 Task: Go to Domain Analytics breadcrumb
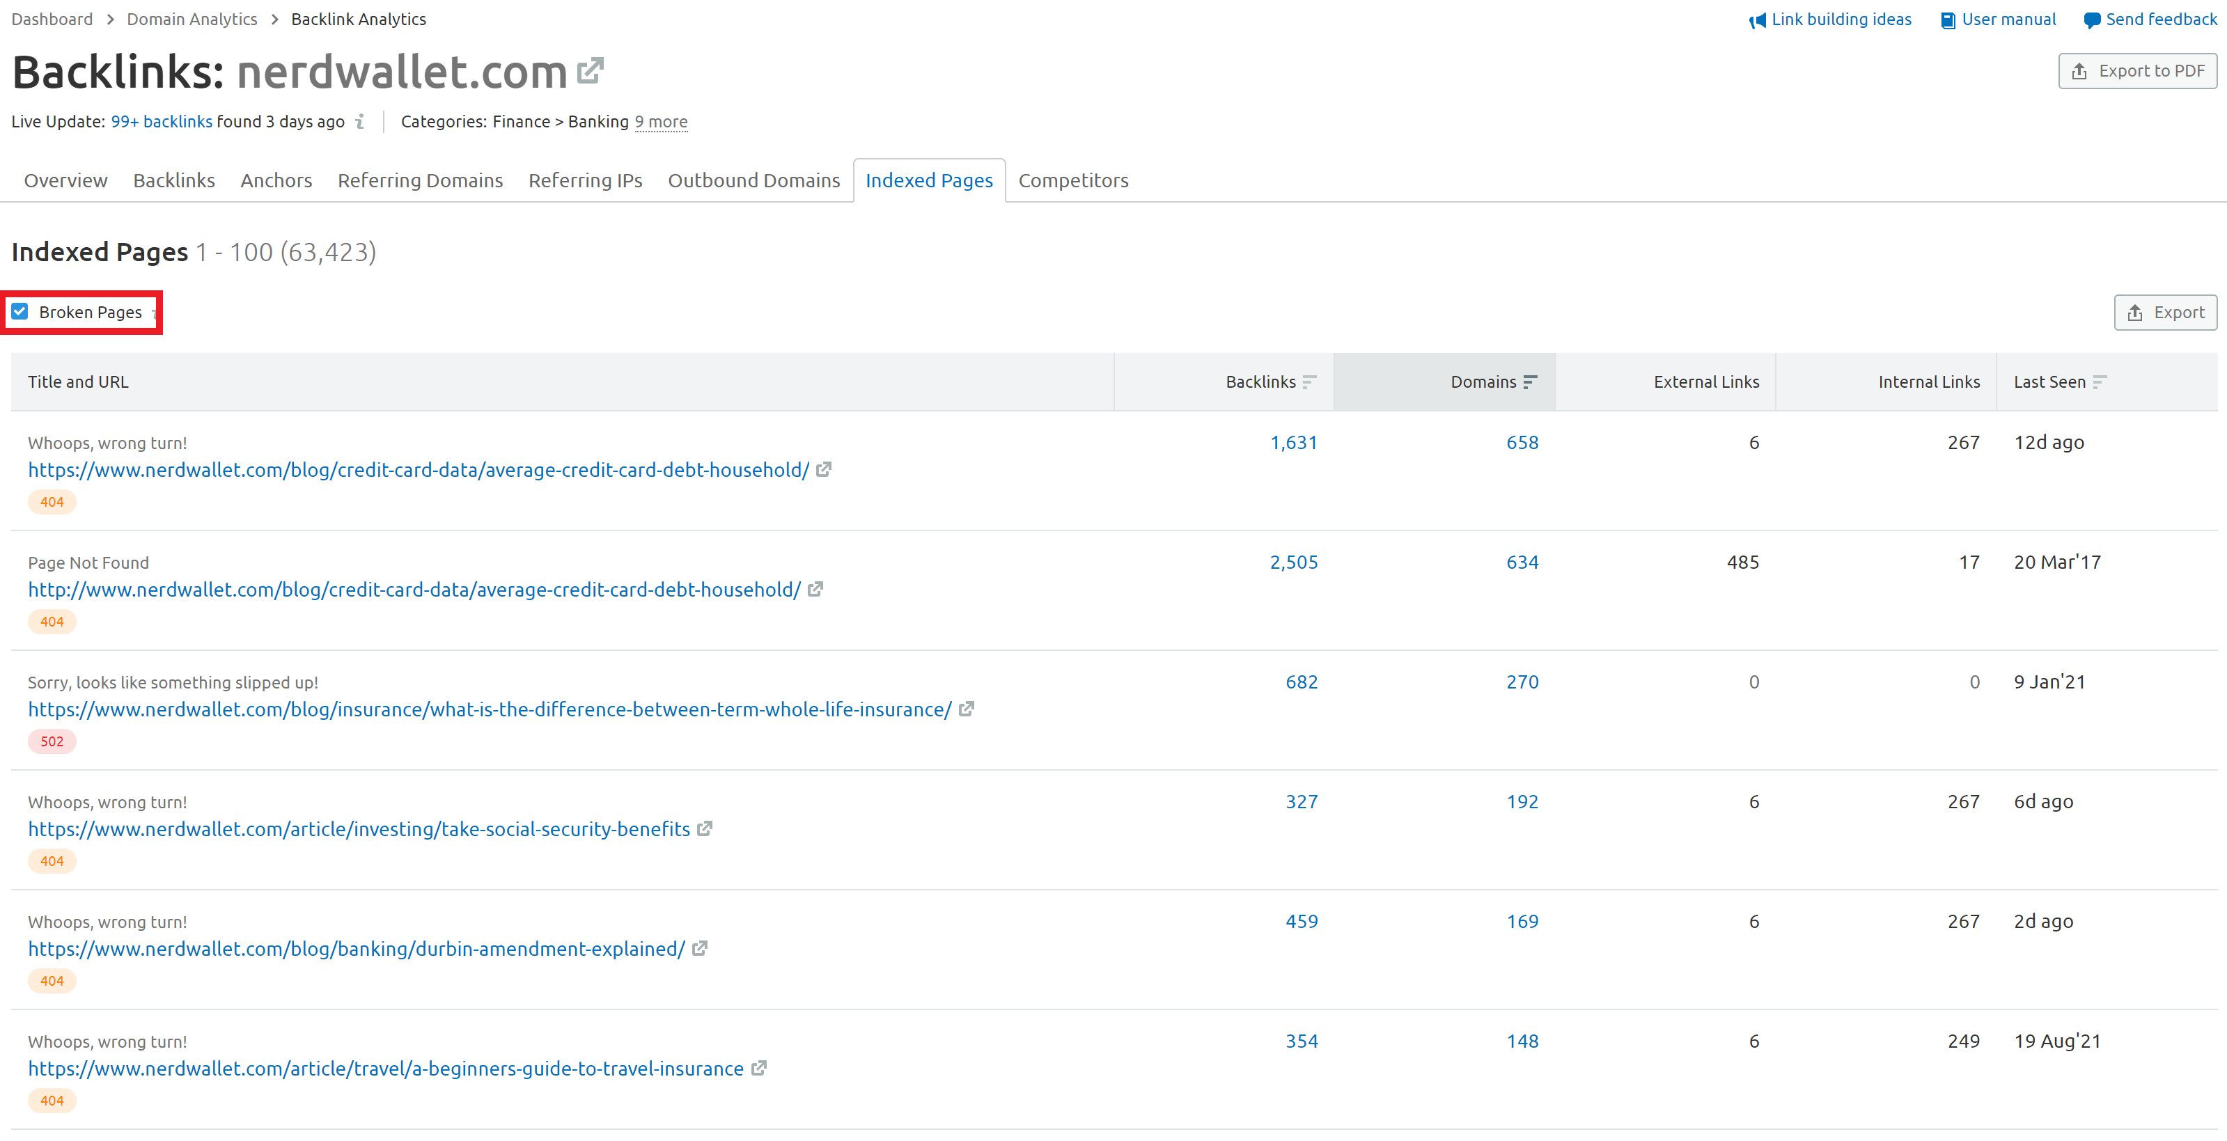point(192,19)
